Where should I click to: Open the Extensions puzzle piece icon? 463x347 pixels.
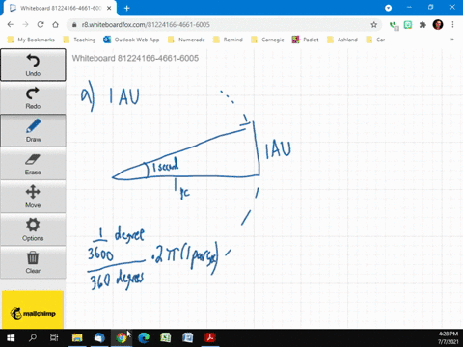coord(422,25)
